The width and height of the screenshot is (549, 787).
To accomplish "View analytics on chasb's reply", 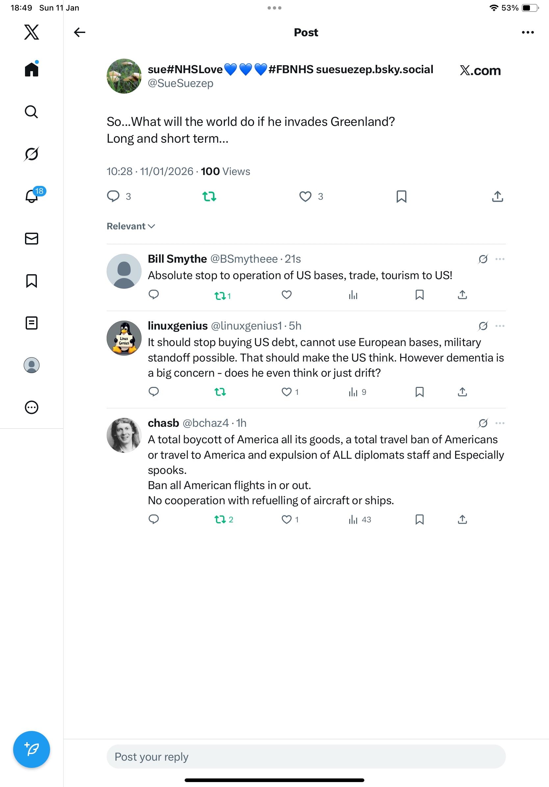I will [359, 520].
